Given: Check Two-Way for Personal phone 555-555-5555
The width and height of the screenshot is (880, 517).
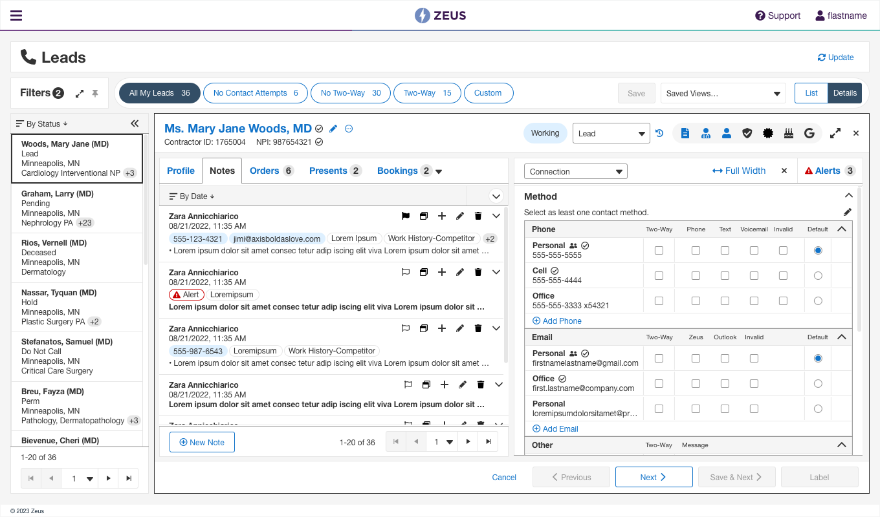Looking at the screenshot, I should (x=659, y=250).
